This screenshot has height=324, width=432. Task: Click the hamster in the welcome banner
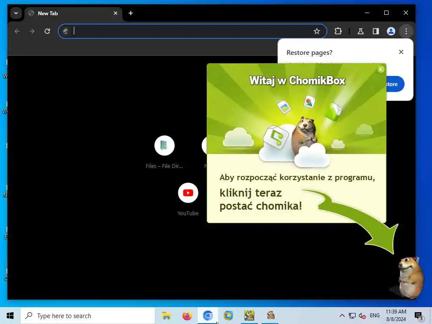(304, 135)
